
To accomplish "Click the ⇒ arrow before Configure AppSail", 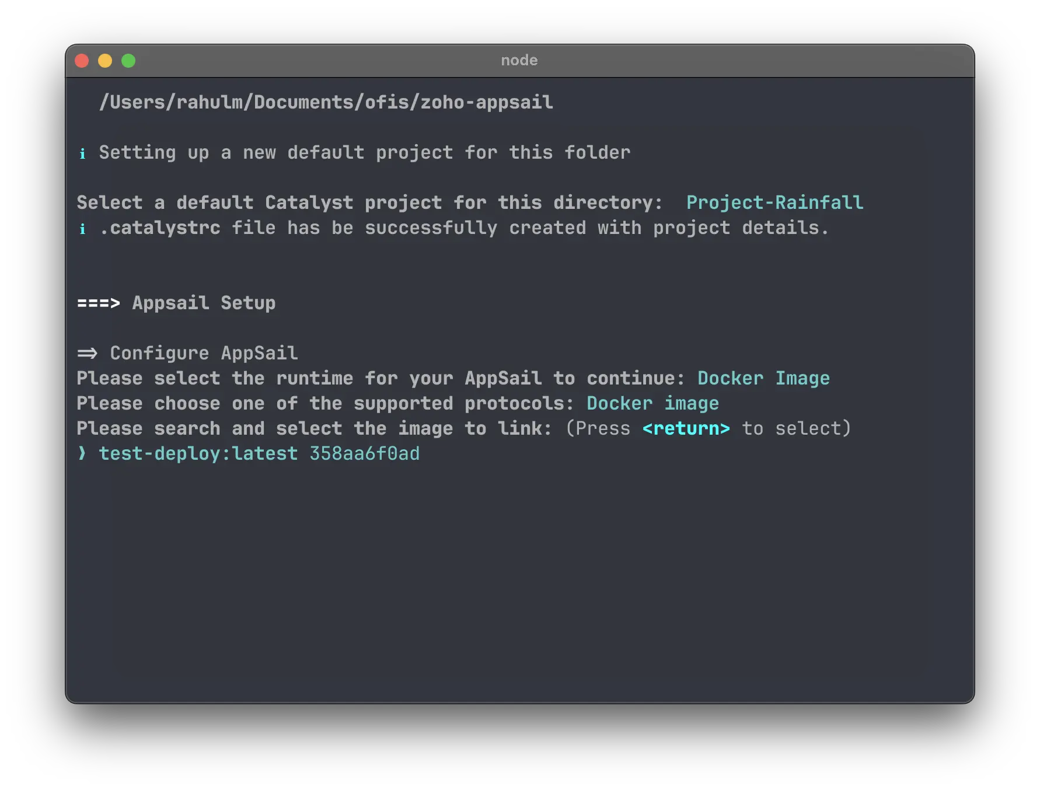I will point(88,352).
